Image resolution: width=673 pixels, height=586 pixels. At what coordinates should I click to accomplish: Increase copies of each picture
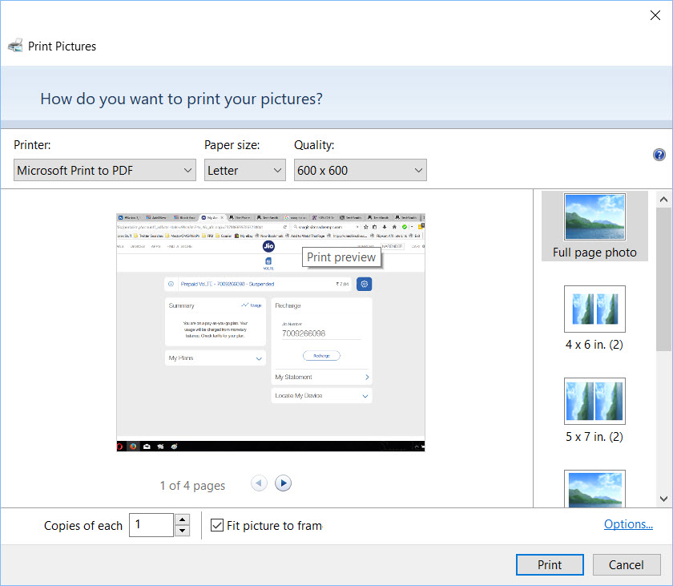coord(182,519)
